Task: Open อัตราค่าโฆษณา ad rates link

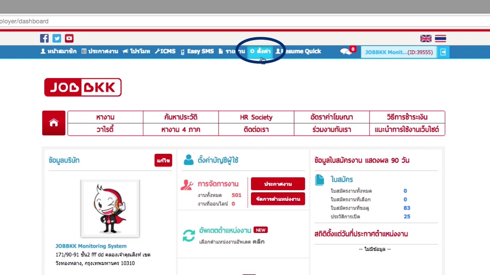Action: [x=332, y=117]
